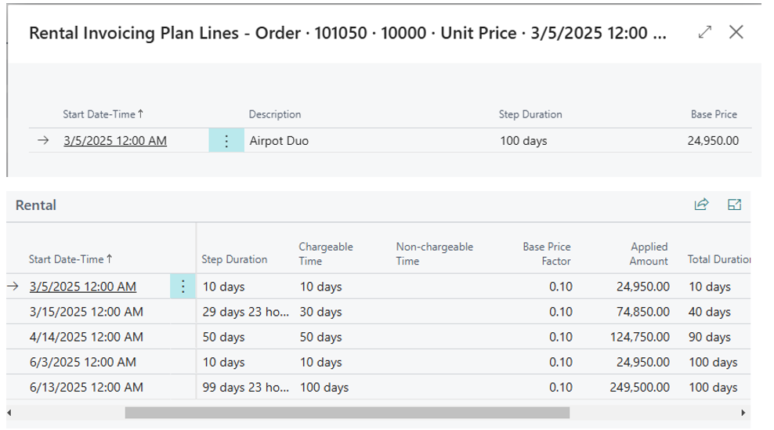This screenshot has height=430, width=774.
Task: Open the 3/5/2025 12:00 AM link in Rental grid
Action: 82,287
